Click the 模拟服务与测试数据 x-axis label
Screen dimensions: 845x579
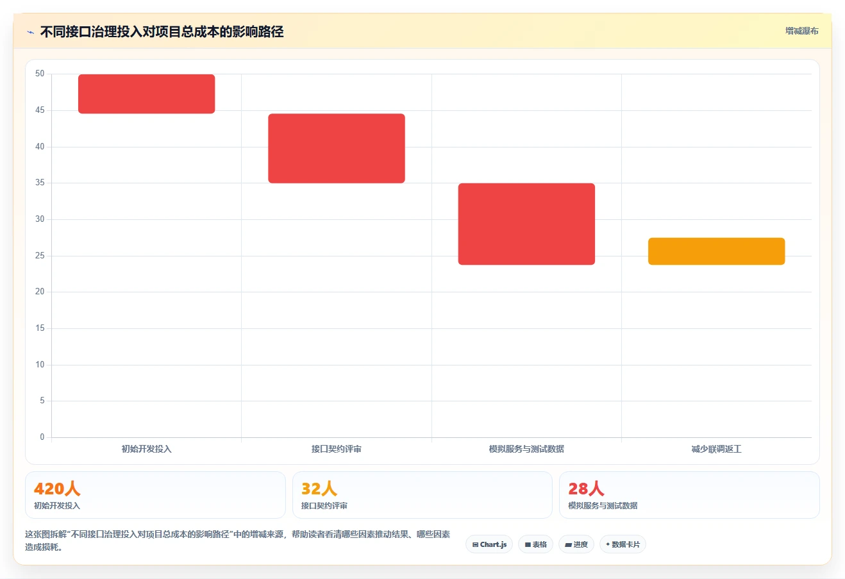tap(526, 449)
